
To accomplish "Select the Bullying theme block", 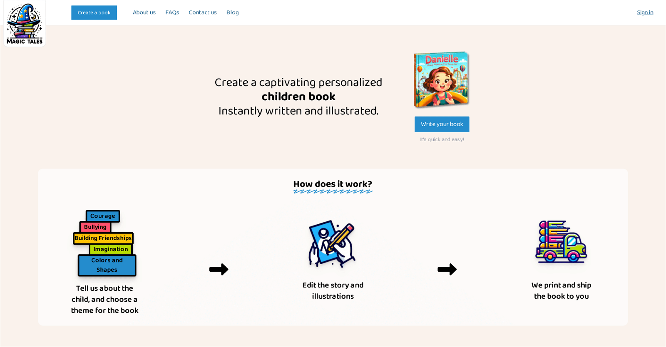I will 95,227.
